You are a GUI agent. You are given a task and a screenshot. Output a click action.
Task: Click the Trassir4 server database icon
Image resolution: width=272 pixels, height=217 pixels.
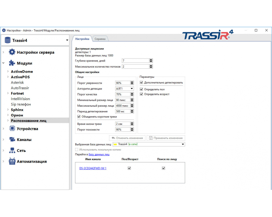[x=8, y=40]
